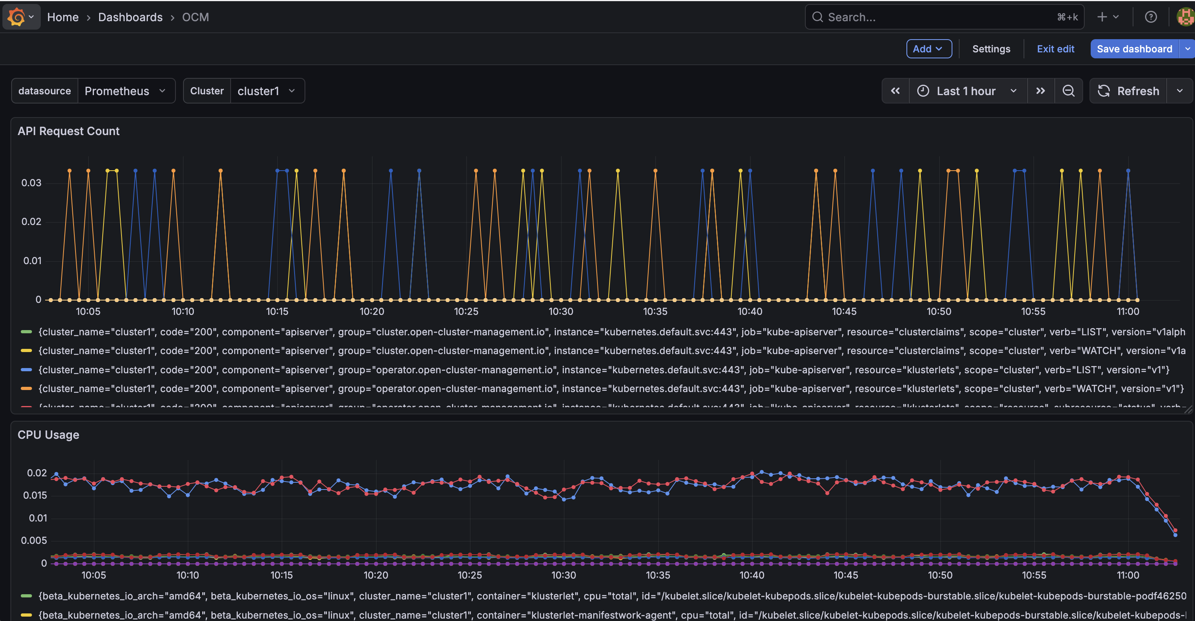Navigate to Home via breadcrumb

click(63, 17)
